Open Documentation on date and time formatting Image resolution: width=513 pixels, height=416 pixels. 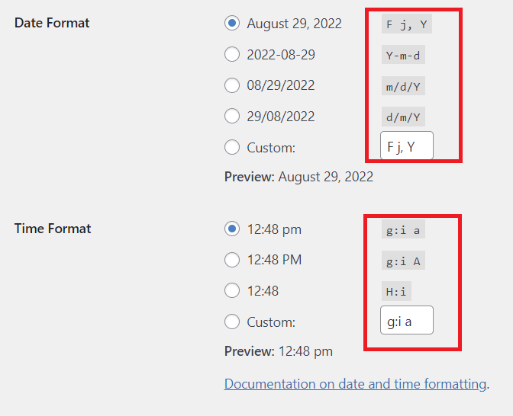[355, 384]
